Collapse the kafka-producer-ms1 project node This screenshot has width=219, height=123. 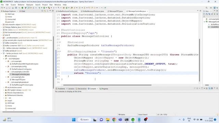tap(1, 53)
